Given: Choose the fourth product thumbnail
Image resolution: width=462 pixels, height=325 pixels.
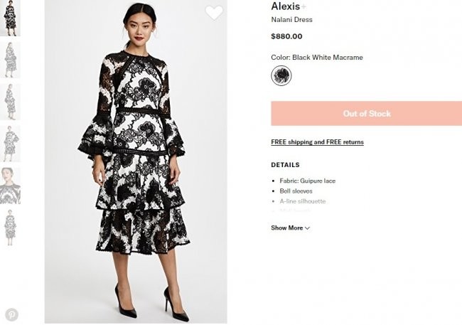Looking at the screenshot, I should 11,143.
